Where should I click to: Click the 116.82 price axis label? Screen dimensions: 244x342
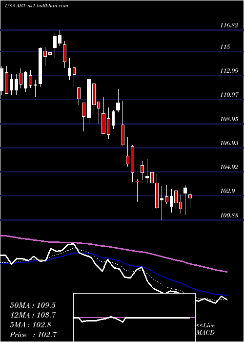tap(229, 25)
